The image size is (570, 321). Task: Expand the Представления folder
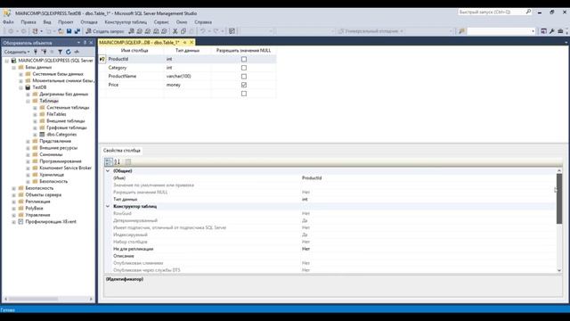(28, 141)
